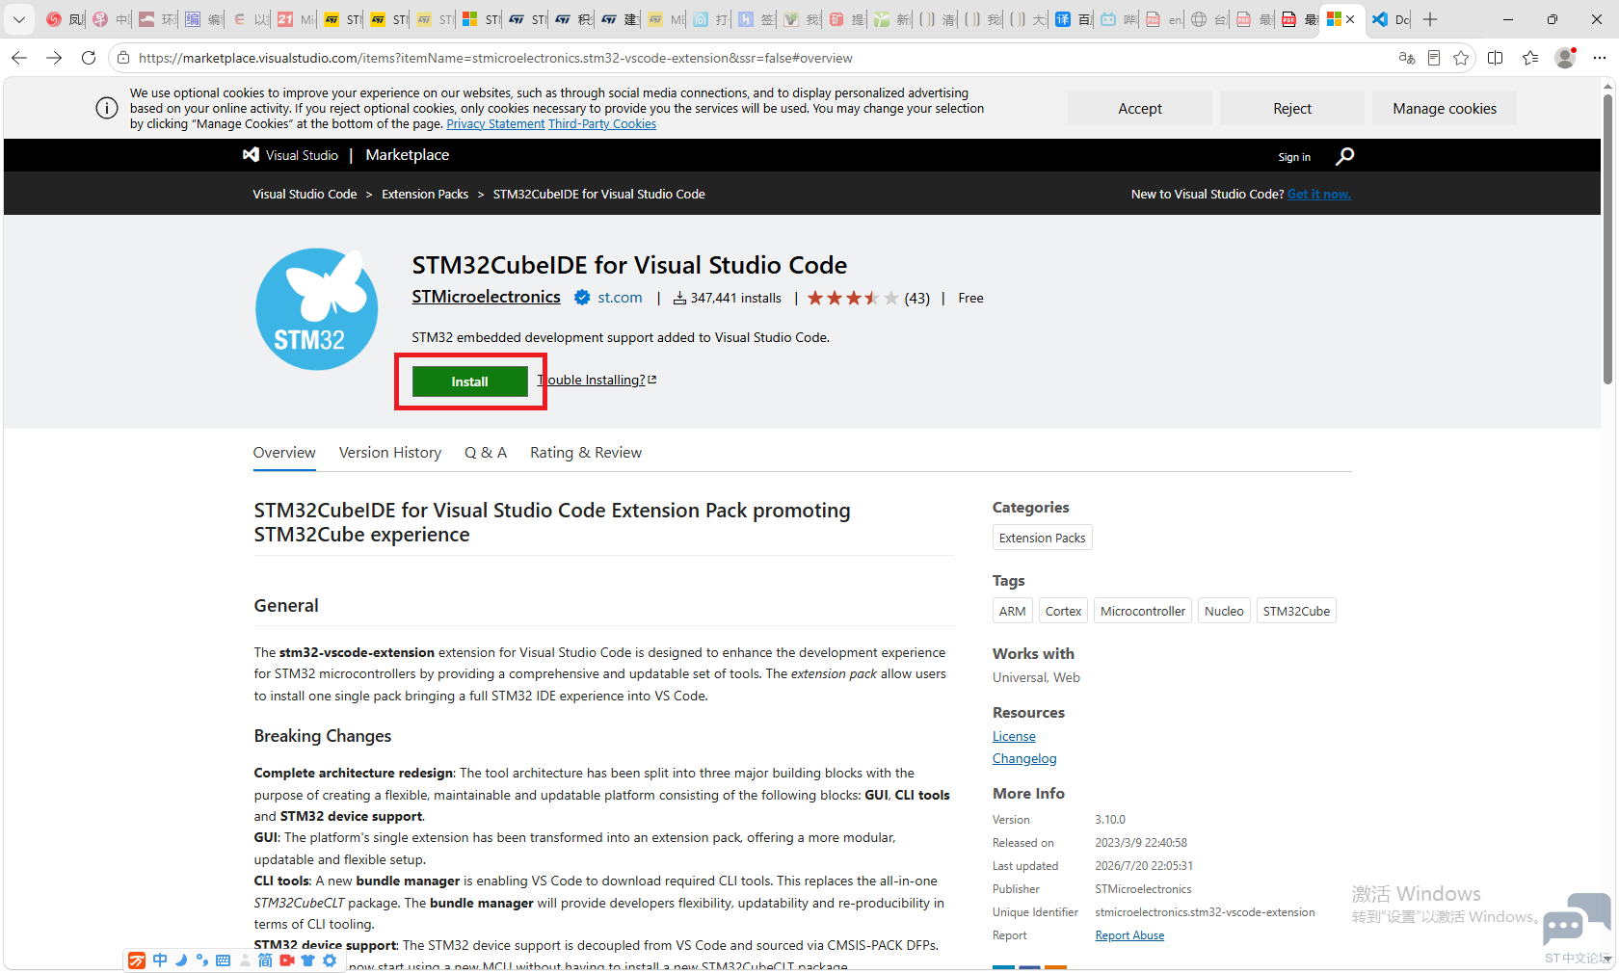The height and width of the screenshot is (973, 1619).
Task: Accept optional cookies
Action: click(x=1140, y=108)
